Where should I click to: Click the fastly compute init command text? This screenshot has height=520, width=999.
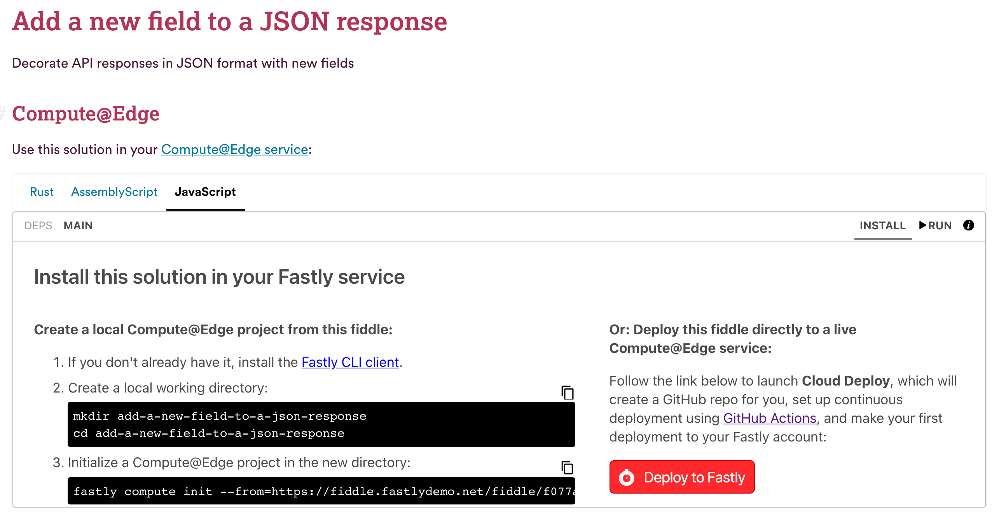[x=324, y=492]
